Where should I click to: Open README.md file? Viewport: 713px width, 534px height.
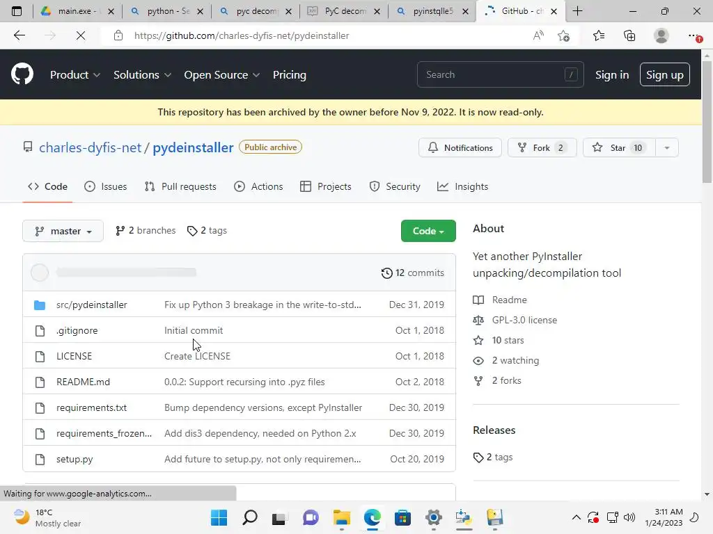coord(84,382)
